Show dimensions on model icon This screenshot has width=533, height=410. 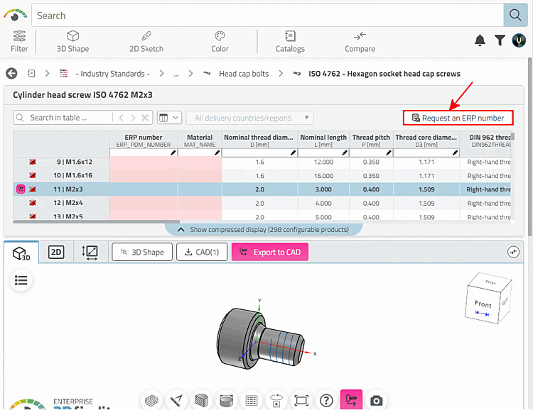[227, 401]
